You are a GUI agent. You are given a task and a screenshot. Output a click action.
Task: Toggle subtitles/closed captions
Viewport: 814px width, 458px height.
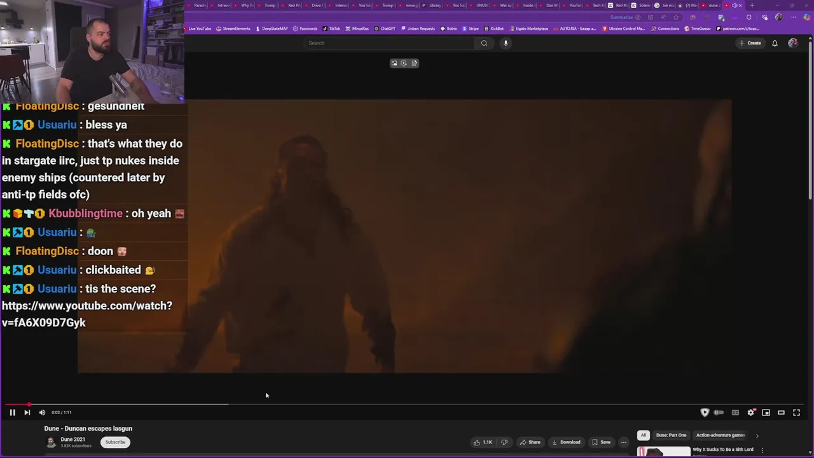pos(735,412)
